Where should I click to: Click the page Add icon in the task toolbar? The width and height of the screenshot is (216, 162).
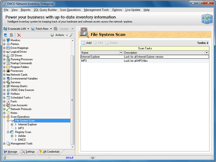(x=84, y=43)
